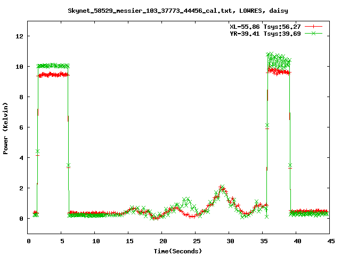The width and height of the screenshot is (341, 256).
Task: Click y-axis tick label 2
Action: (21, 188)
